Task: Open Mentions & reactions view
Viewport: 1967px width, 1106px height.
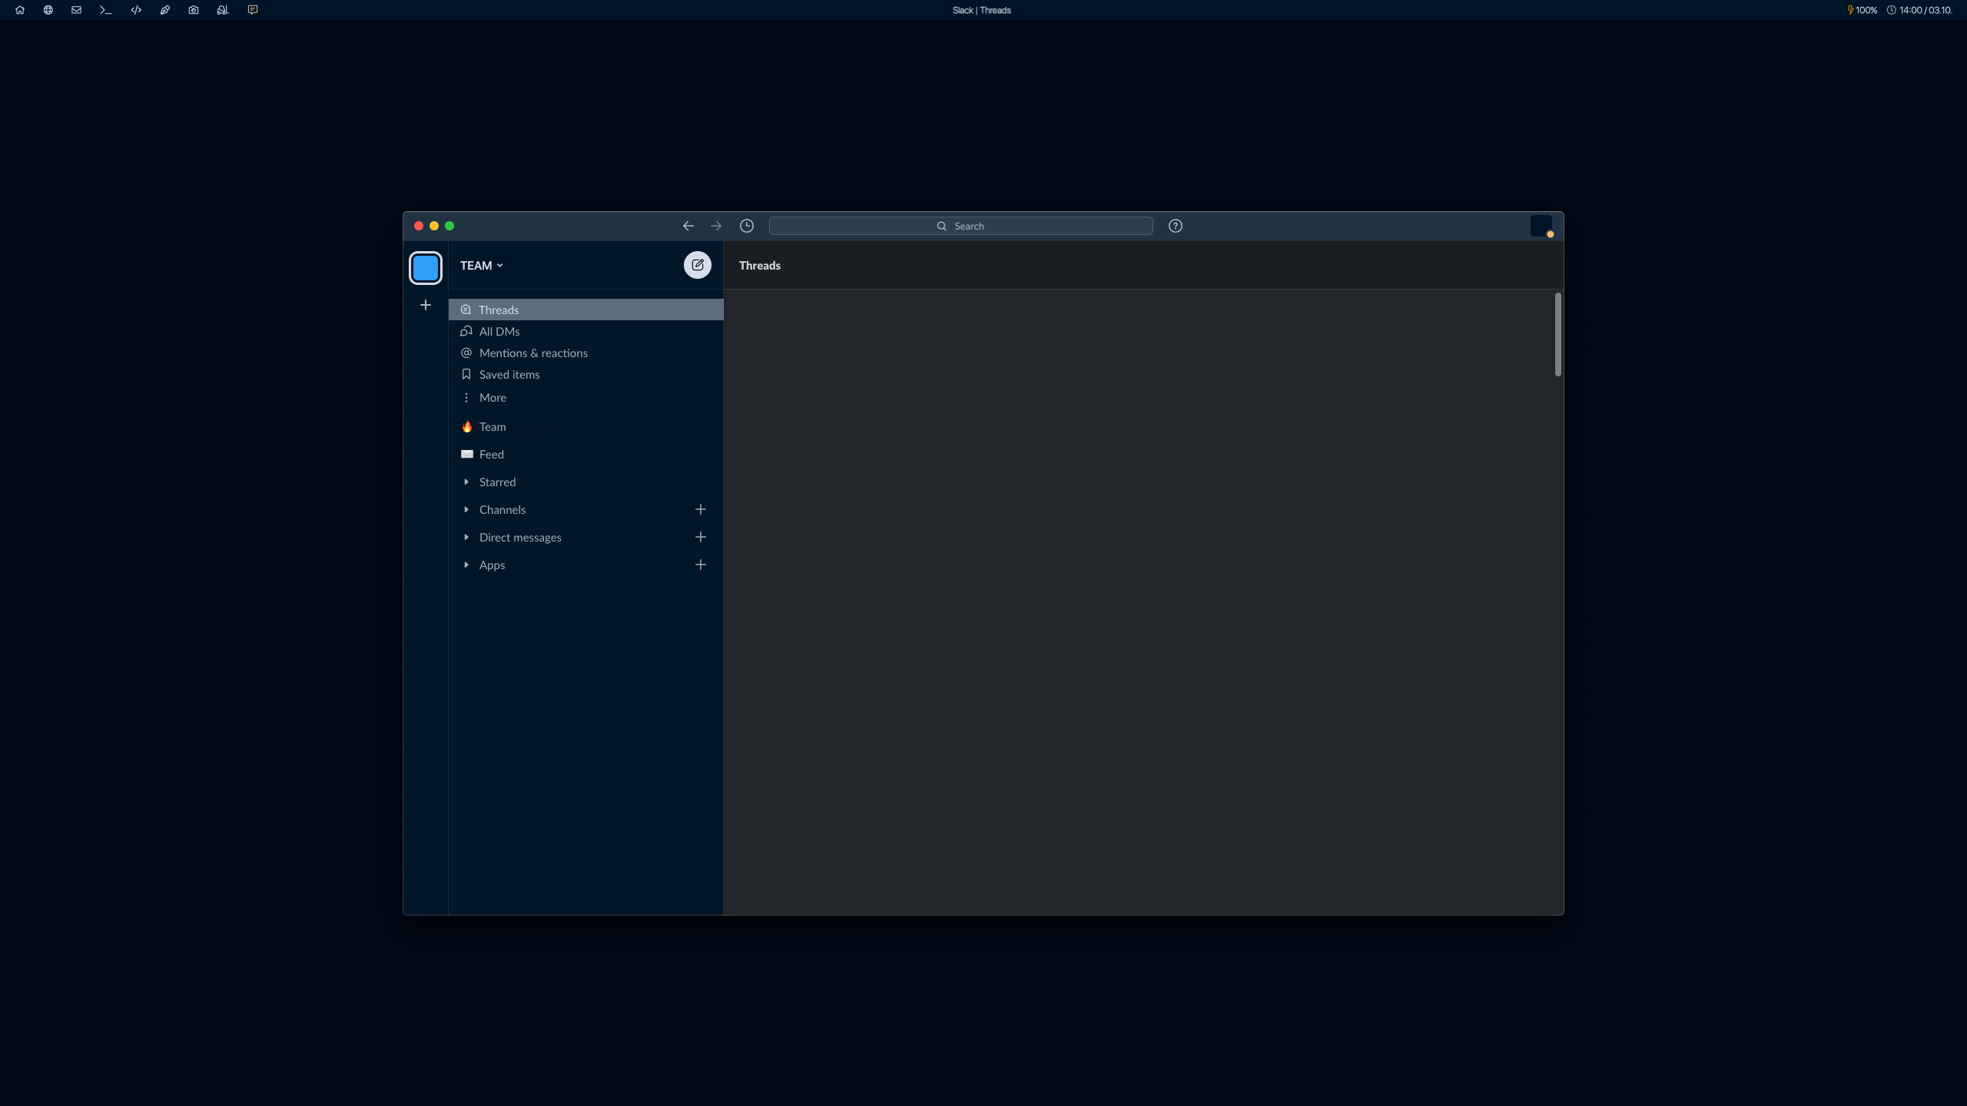Action: [532, 353]
